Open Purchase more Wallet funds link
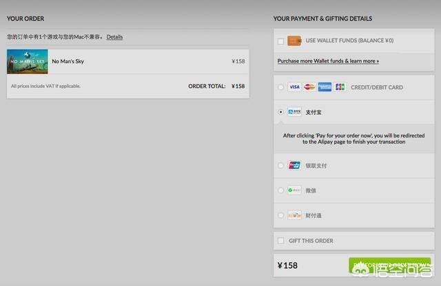441x286 pixels. pyautogui.click(x=328, y=61)
